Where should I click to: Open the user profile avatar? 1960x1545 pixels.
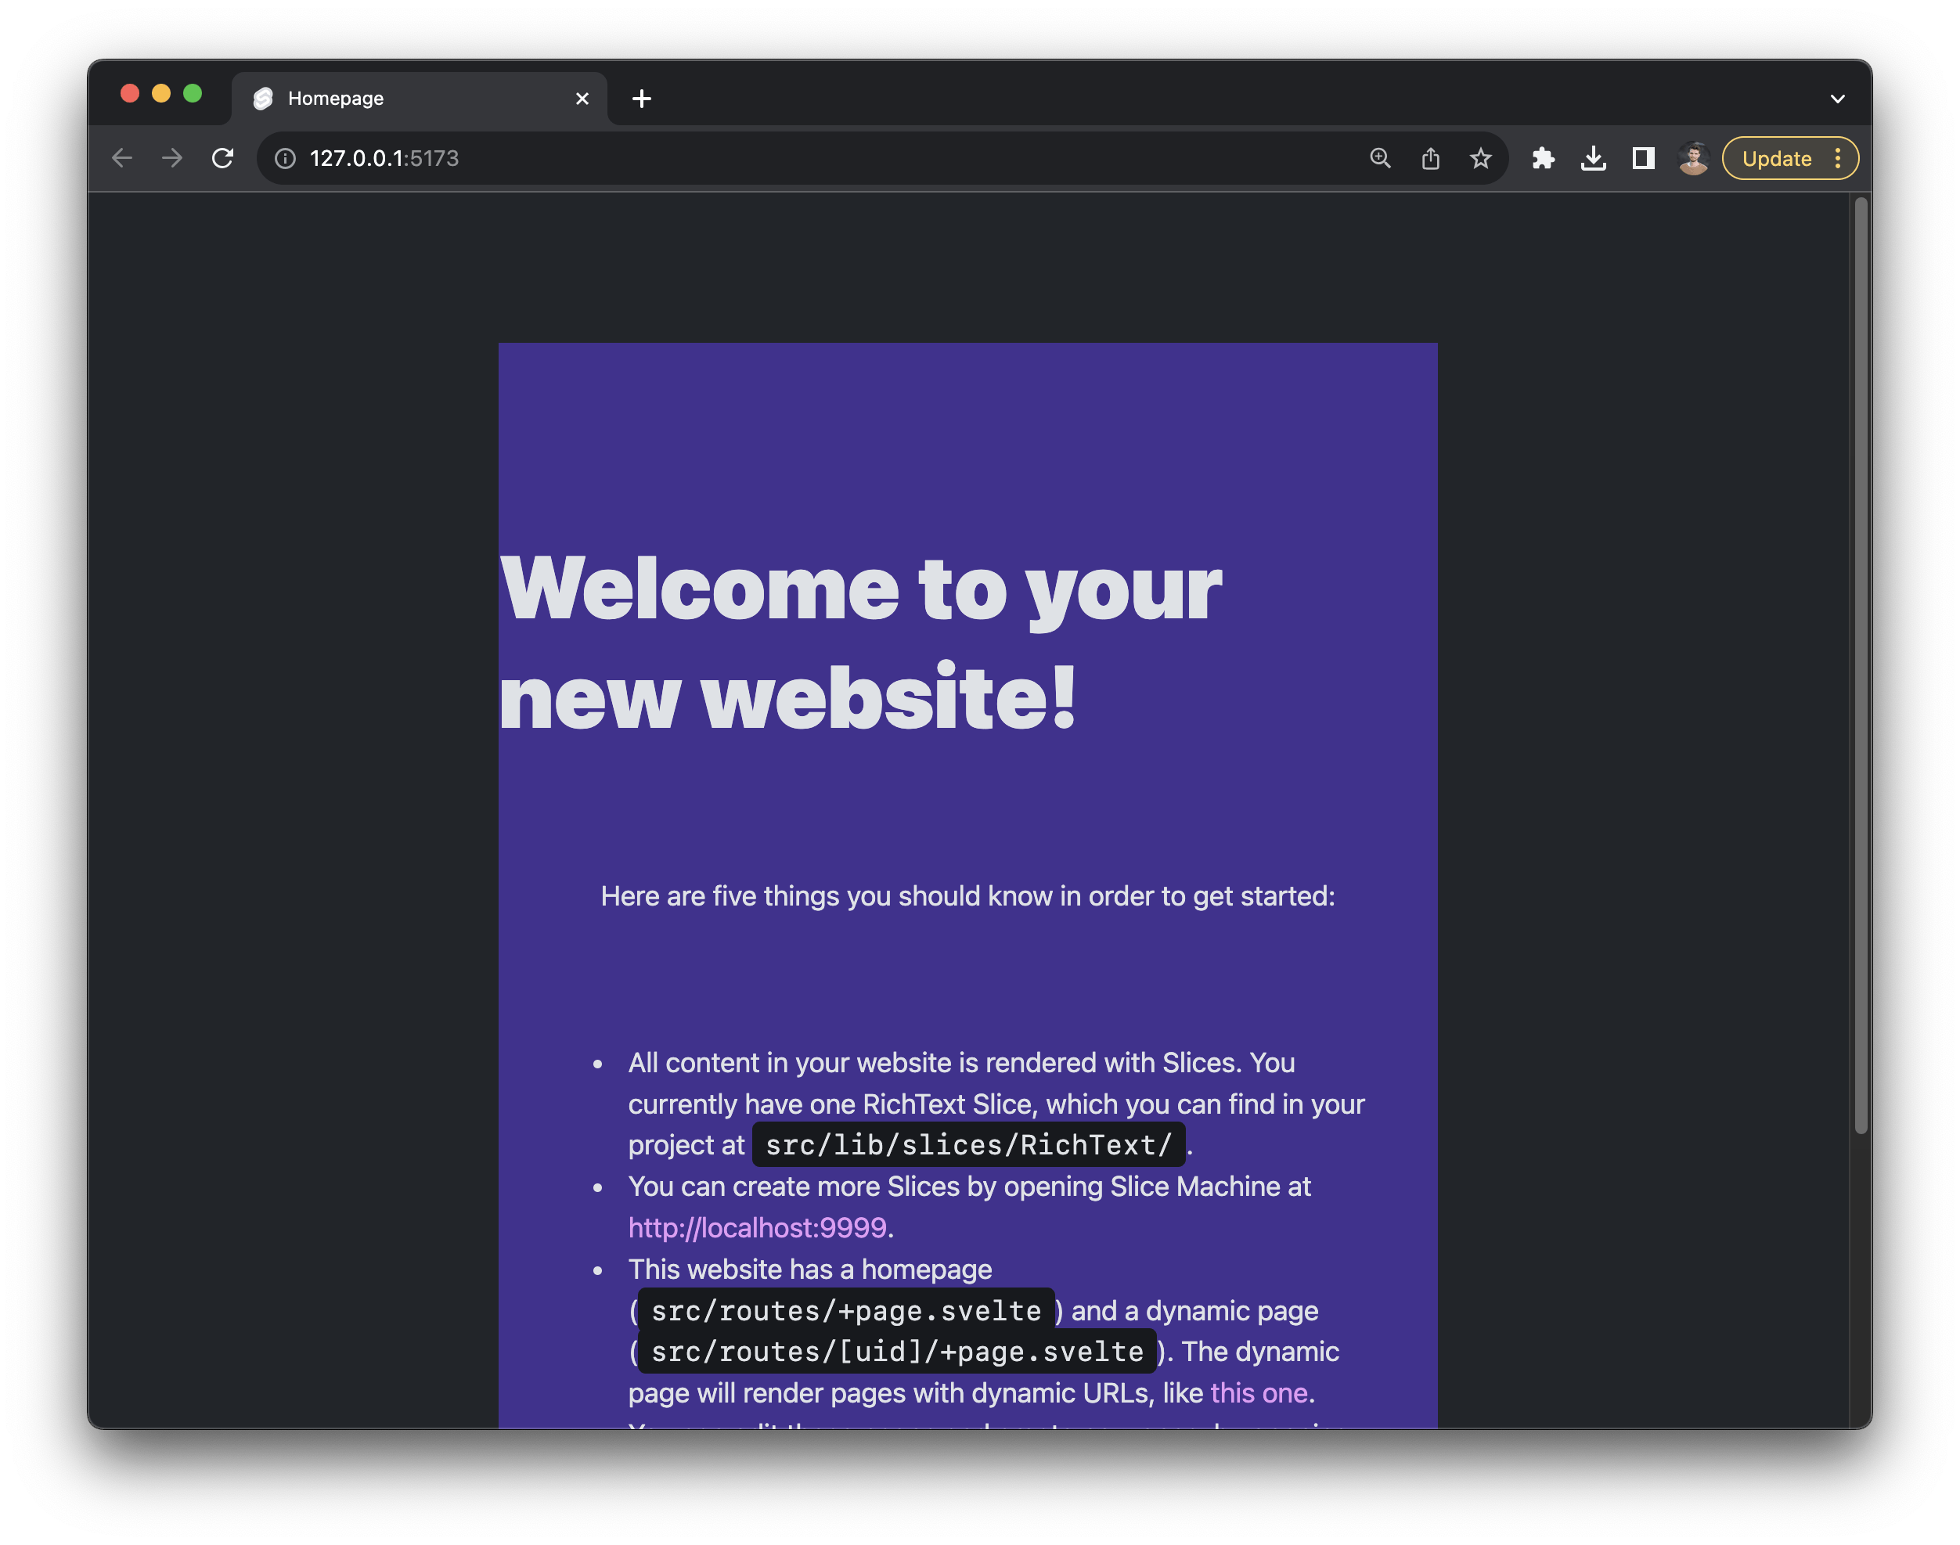point(1693,159)
